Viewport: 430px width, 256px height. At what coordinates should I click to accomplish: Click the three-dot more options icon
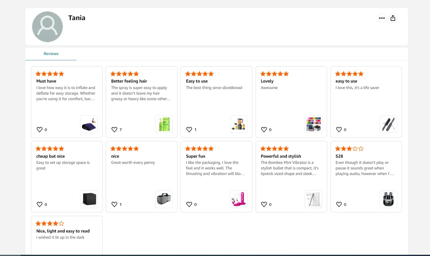coord(382,18)
